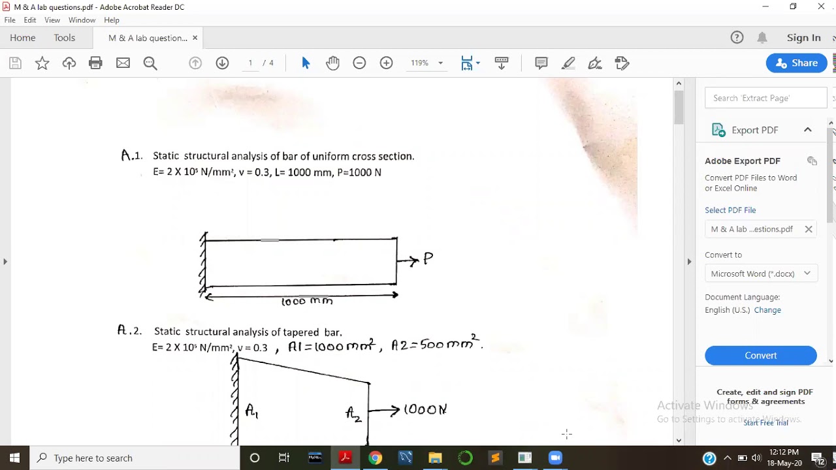Click the Search 'Extract Page' field
The height and width of the screenshot is (470, 836).
pos(766,98)
